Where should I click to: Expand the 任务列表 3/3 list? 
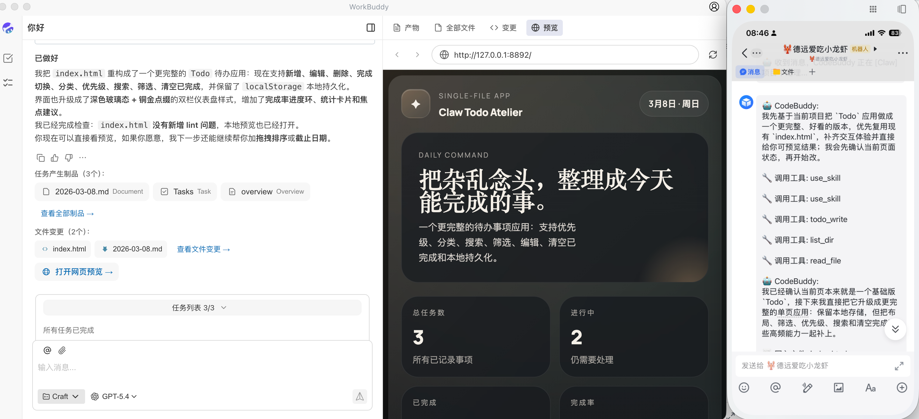(x=202, y=308)
